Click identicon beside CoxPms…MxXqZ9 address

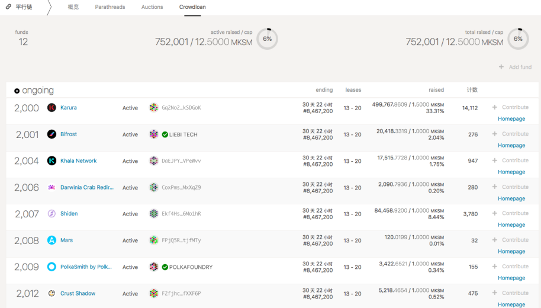154,188
